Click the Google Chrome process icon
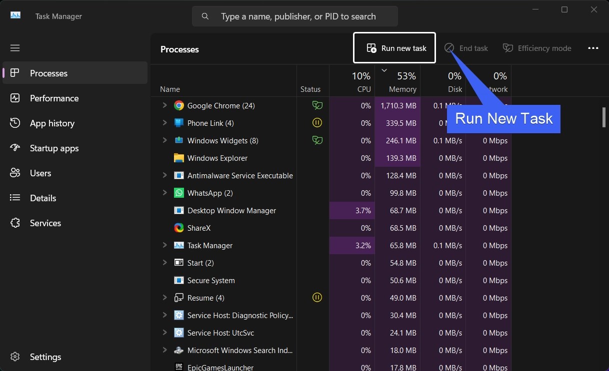This screenshot has height=371, width=609. 179,105
